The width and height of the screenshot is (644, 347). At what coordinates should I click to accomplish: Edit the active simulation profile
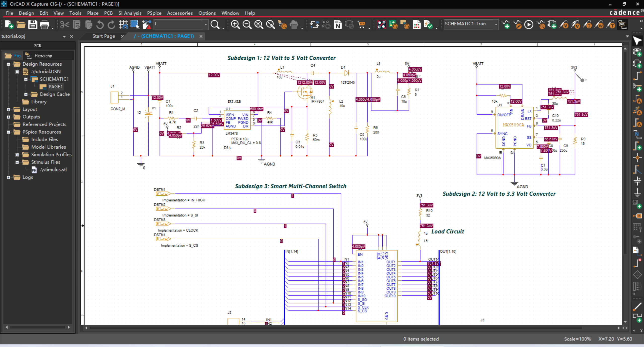coord(518,24)
